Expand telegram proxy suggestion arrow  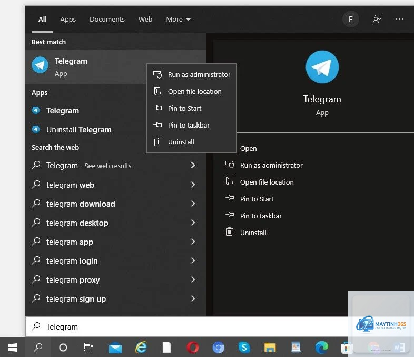(193, 279)
